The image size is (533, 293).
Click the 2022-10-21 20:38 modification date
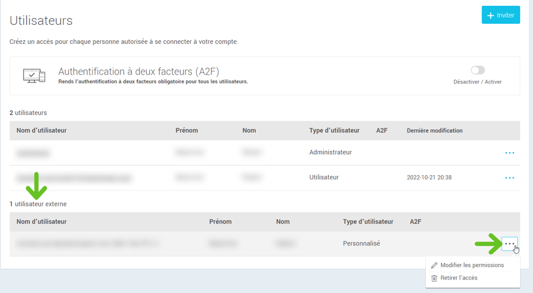coord(429,178)
